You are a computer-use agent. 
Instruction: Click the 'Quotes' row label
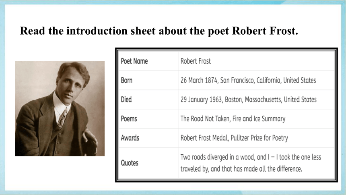pyautogui.click(x=130, y=163)
